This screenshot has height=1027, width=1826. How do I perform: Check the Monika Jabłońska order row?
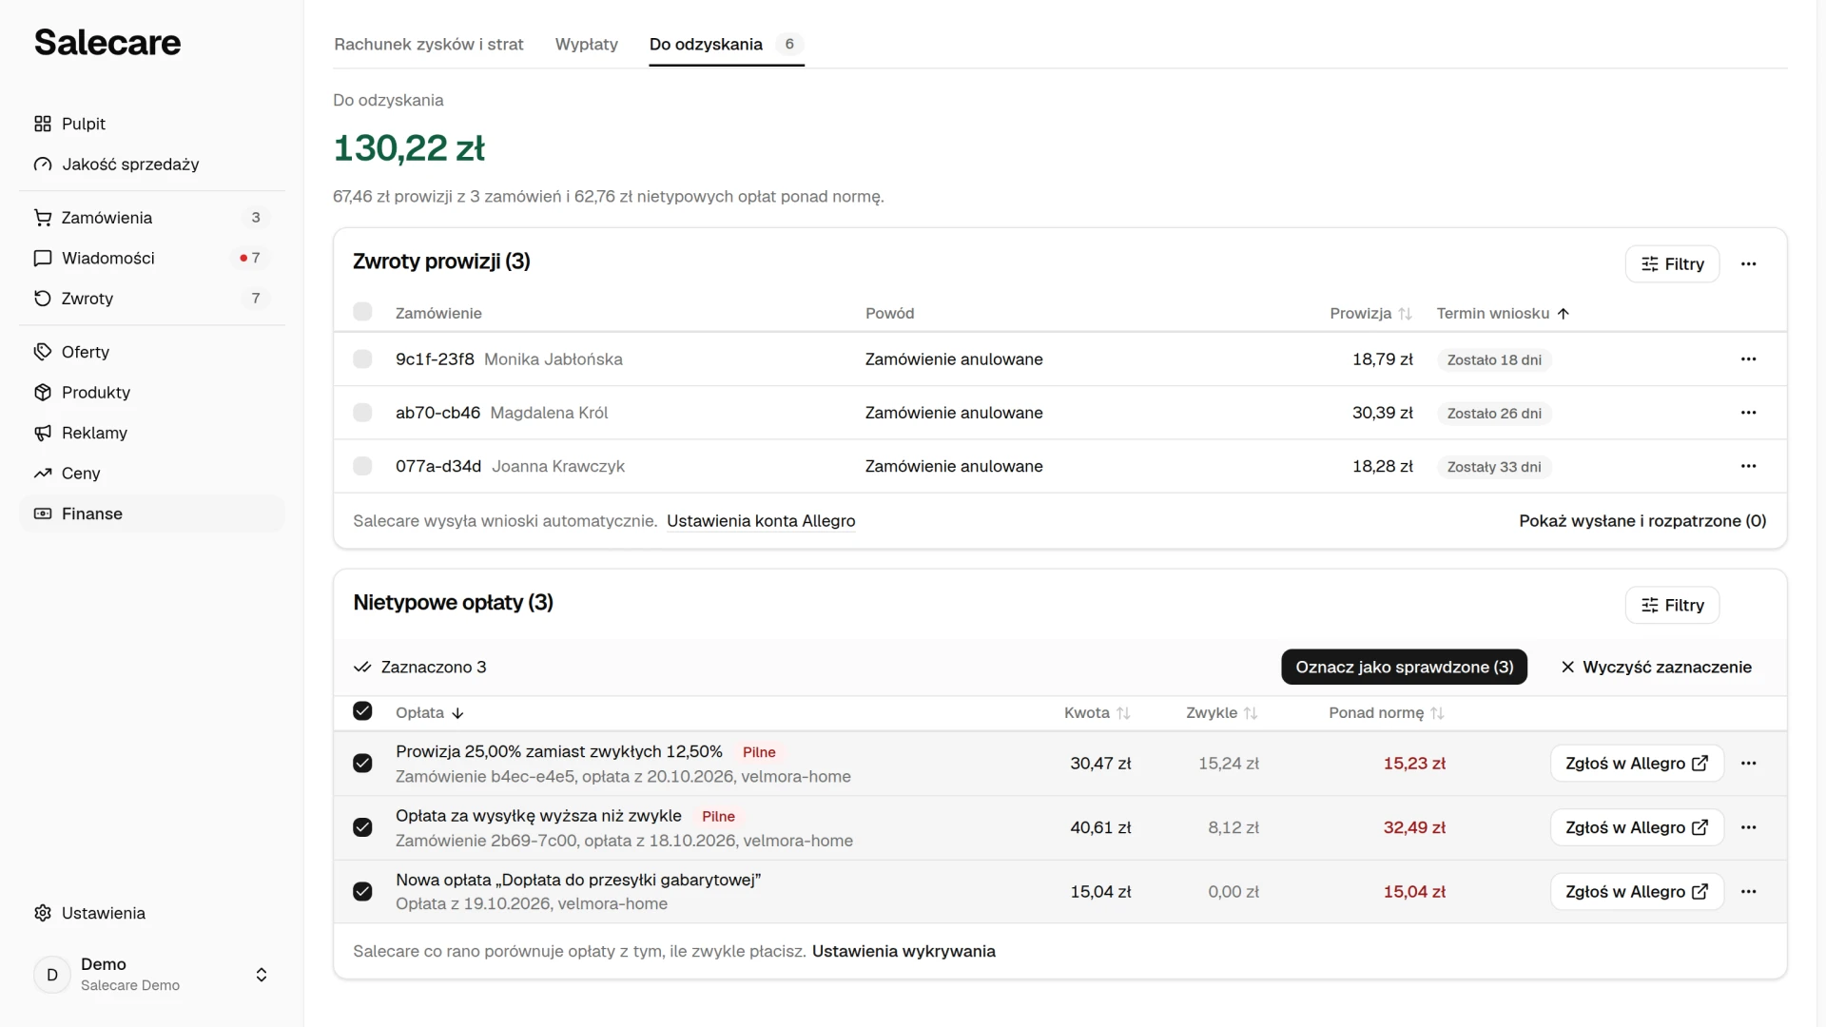pos(362,359)
